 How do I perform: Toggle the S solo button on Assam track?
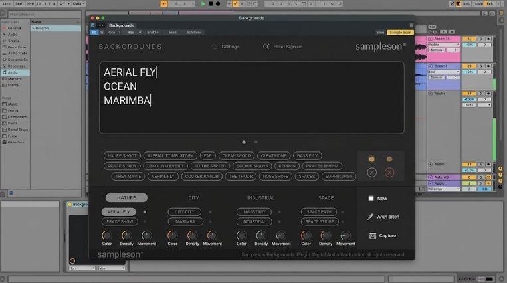click(x=481, y=39)
